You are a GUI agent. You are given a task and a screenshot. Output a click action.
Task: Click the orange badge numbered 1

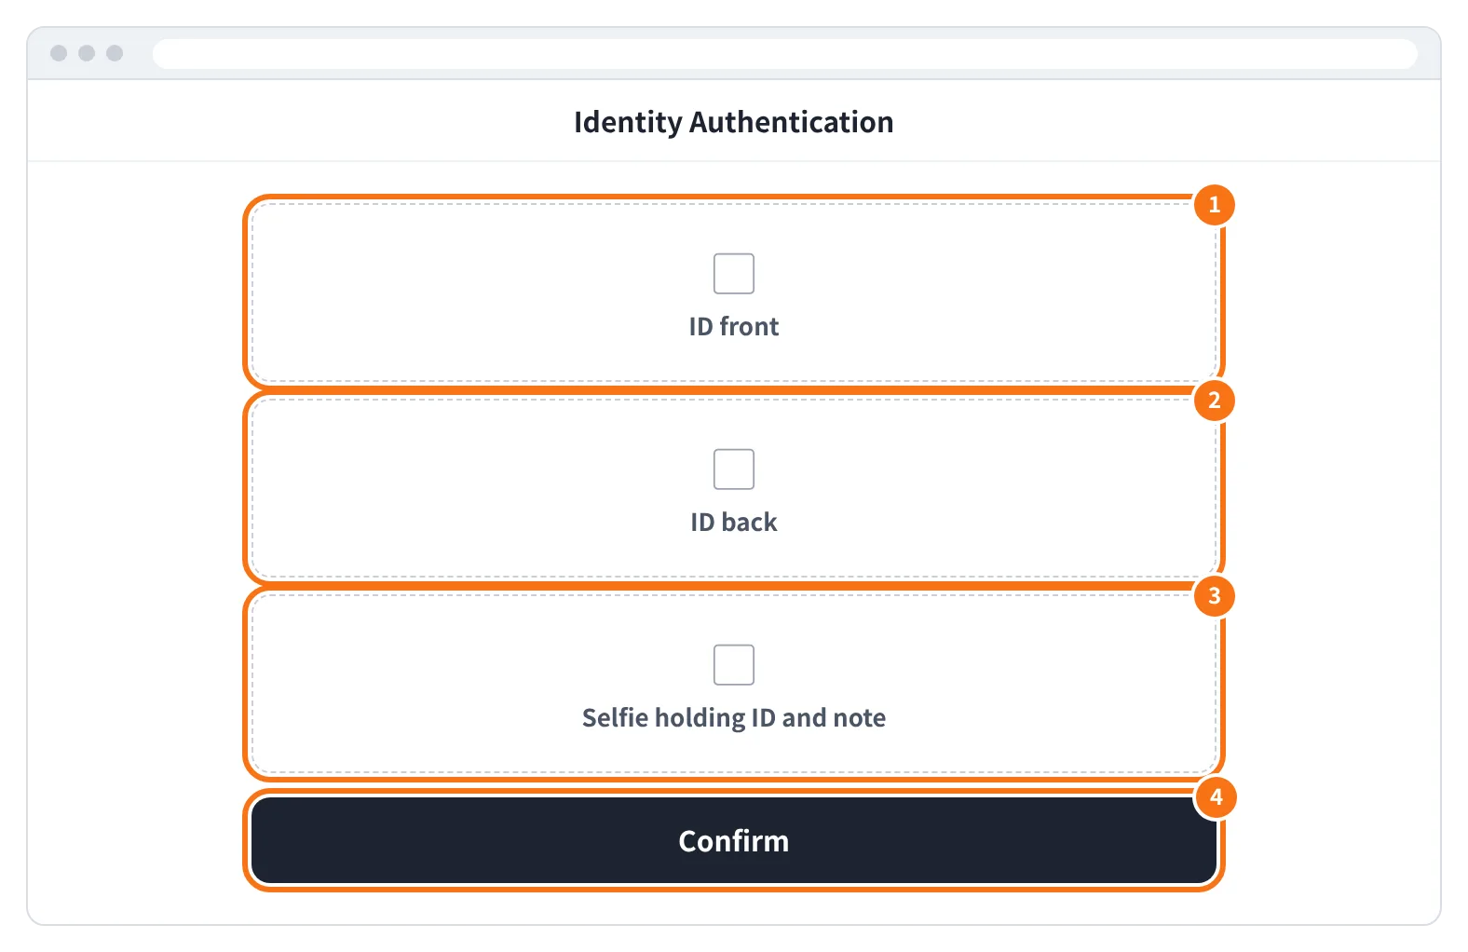[x=1215, y=205]
